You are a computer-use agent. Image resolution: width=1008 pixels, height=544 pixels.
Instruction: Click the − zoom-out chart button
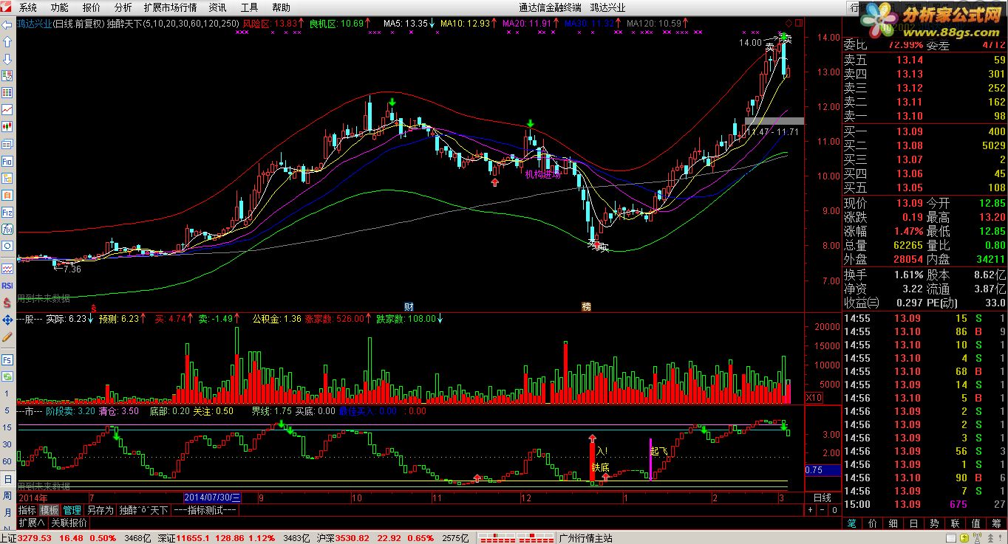[821, 510]
